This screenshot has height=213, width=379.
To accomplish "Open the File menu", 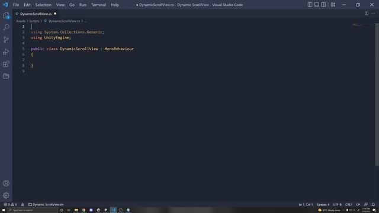I will click(x=16, y=5).
